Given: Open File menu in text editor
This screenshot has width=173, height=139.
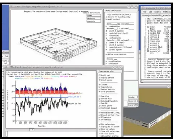Looking at the screenshot, I should (x=144, y=12).
